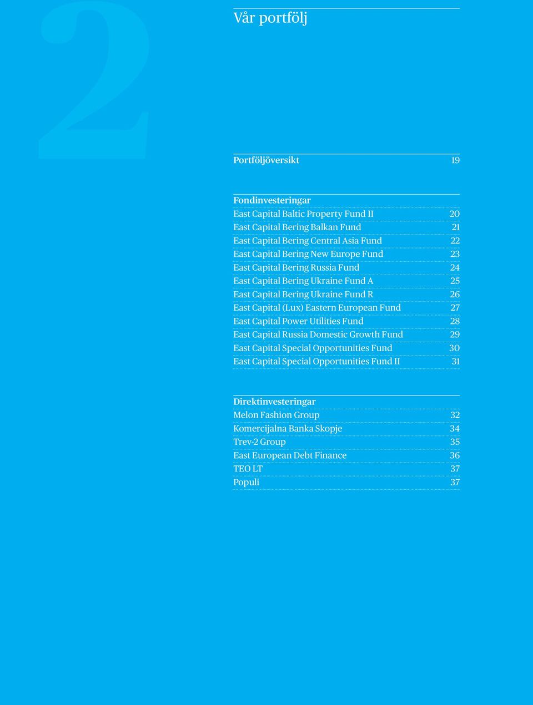This screenshot has height=705, width=533.
Task: Open the 'Portföljöversikt' entry
Action: pos(266,160)
